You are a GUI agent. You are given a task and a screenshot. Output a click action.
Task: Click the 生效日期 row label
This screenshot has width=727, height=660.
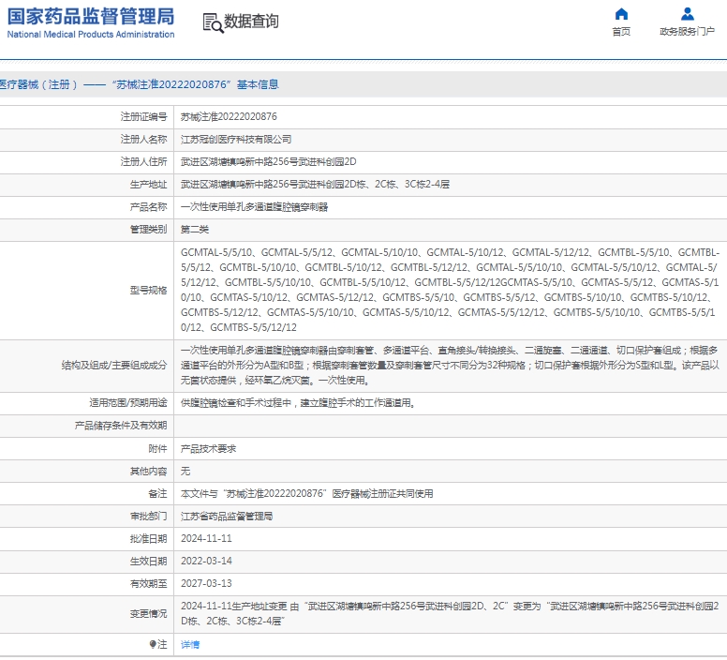[x=148, y=562]
